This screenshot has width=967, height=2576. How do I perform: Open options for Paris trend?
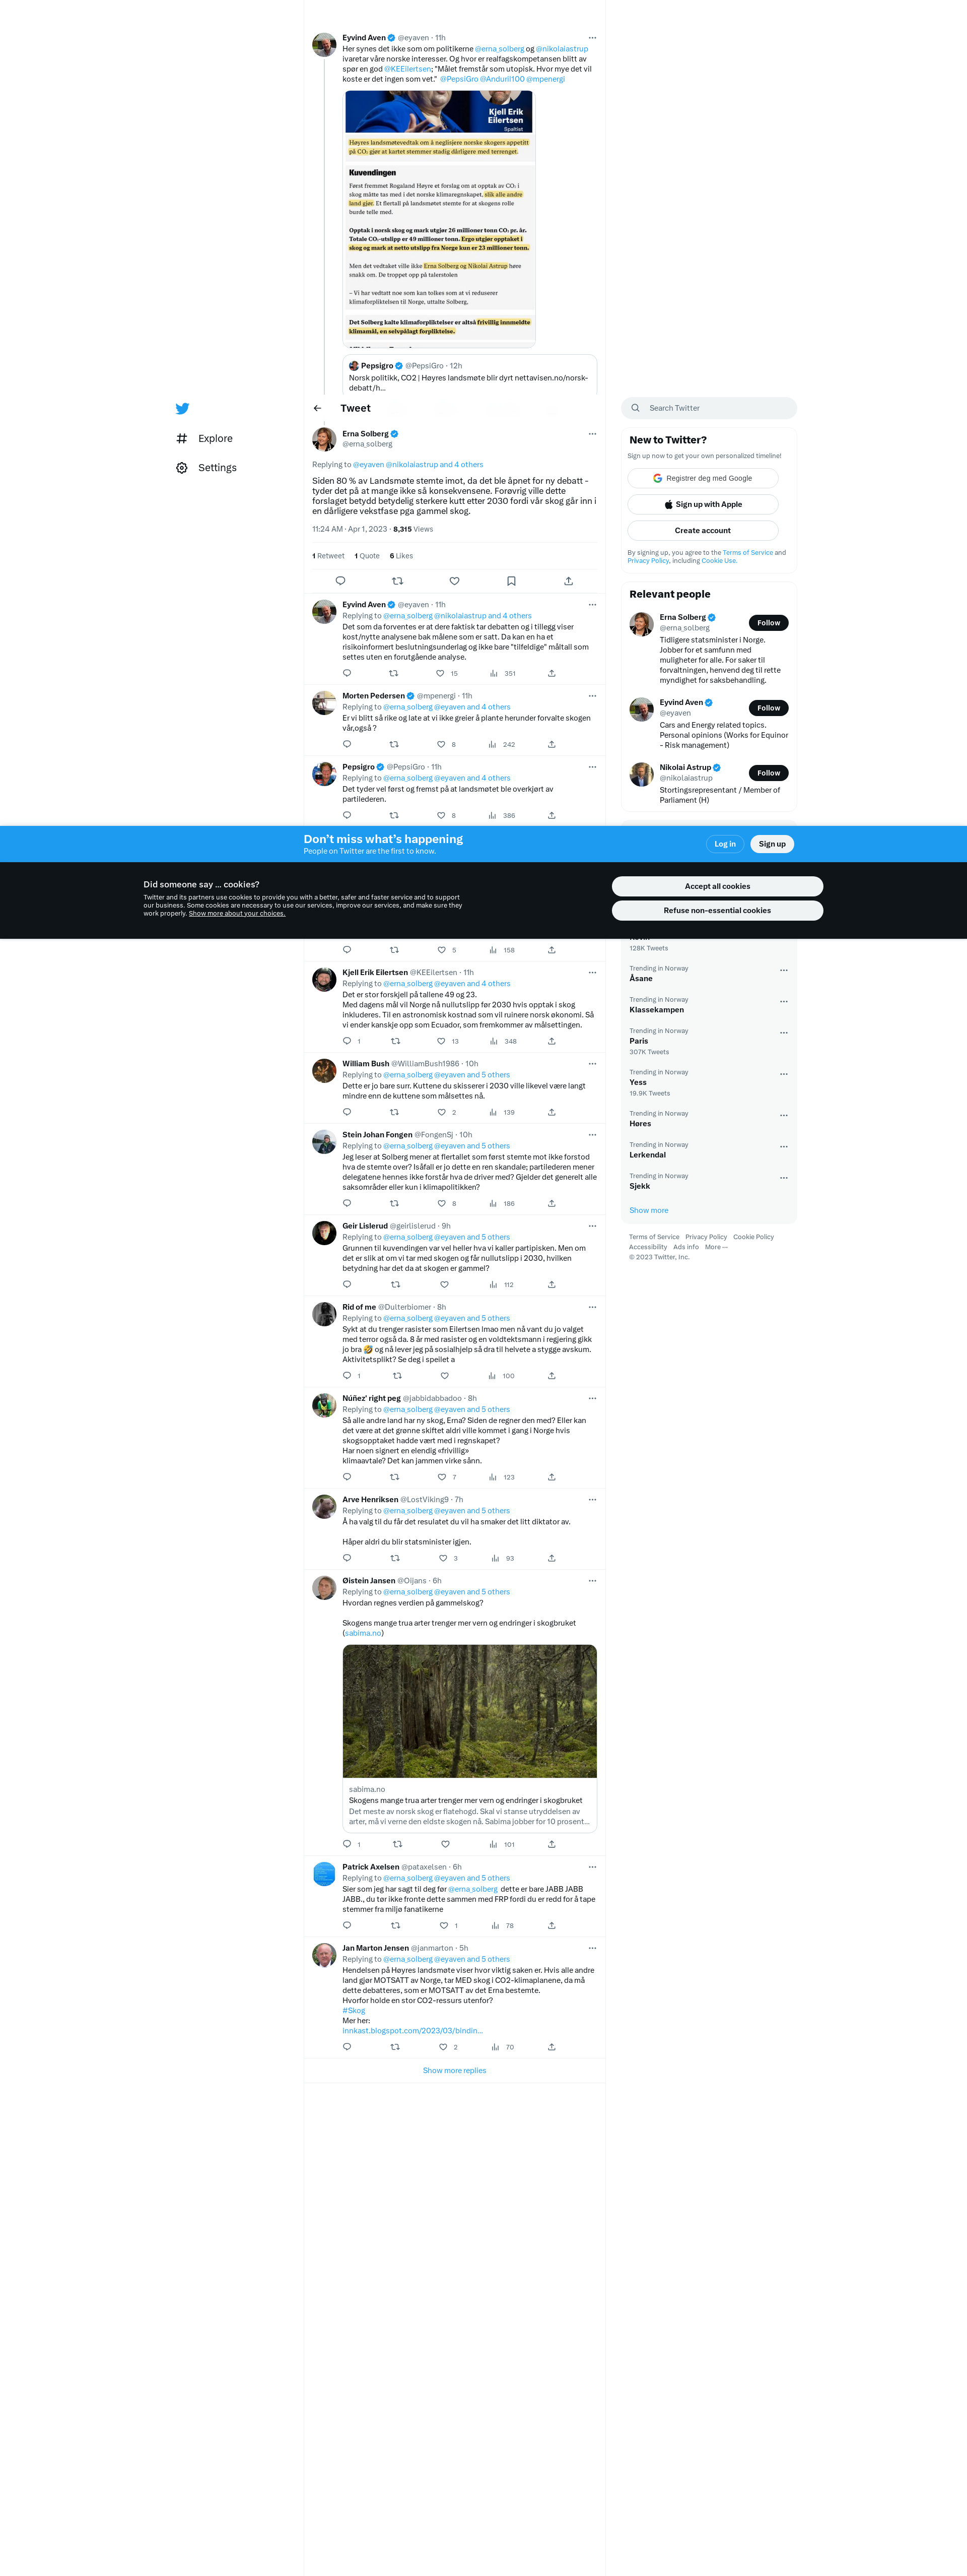(x=784, y=1032)
